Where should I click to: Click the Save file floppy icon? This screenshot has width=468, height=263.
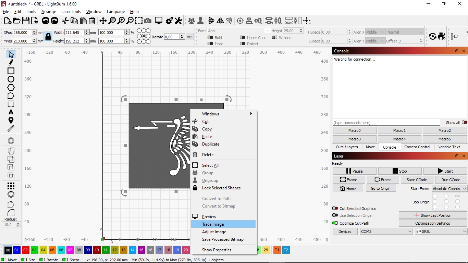[26, 21]
